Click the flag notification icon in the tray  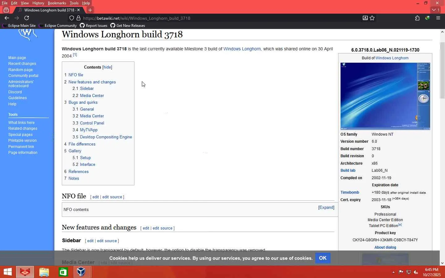tap(401, 272)
